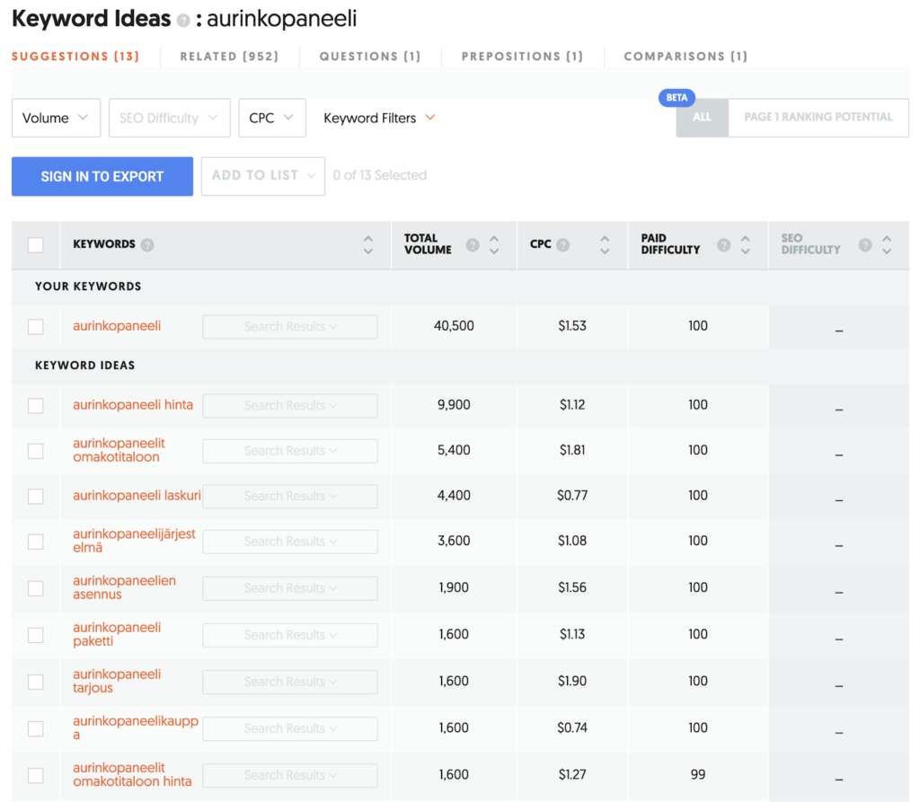Viewport: 920px width, 802px height.
Task: Open Search Results dropdown for aurinkopaneeli tarjous
Action: (x=290, y=682)
